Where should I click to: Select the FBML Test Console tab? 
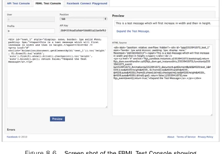click(x=48, y=3)
